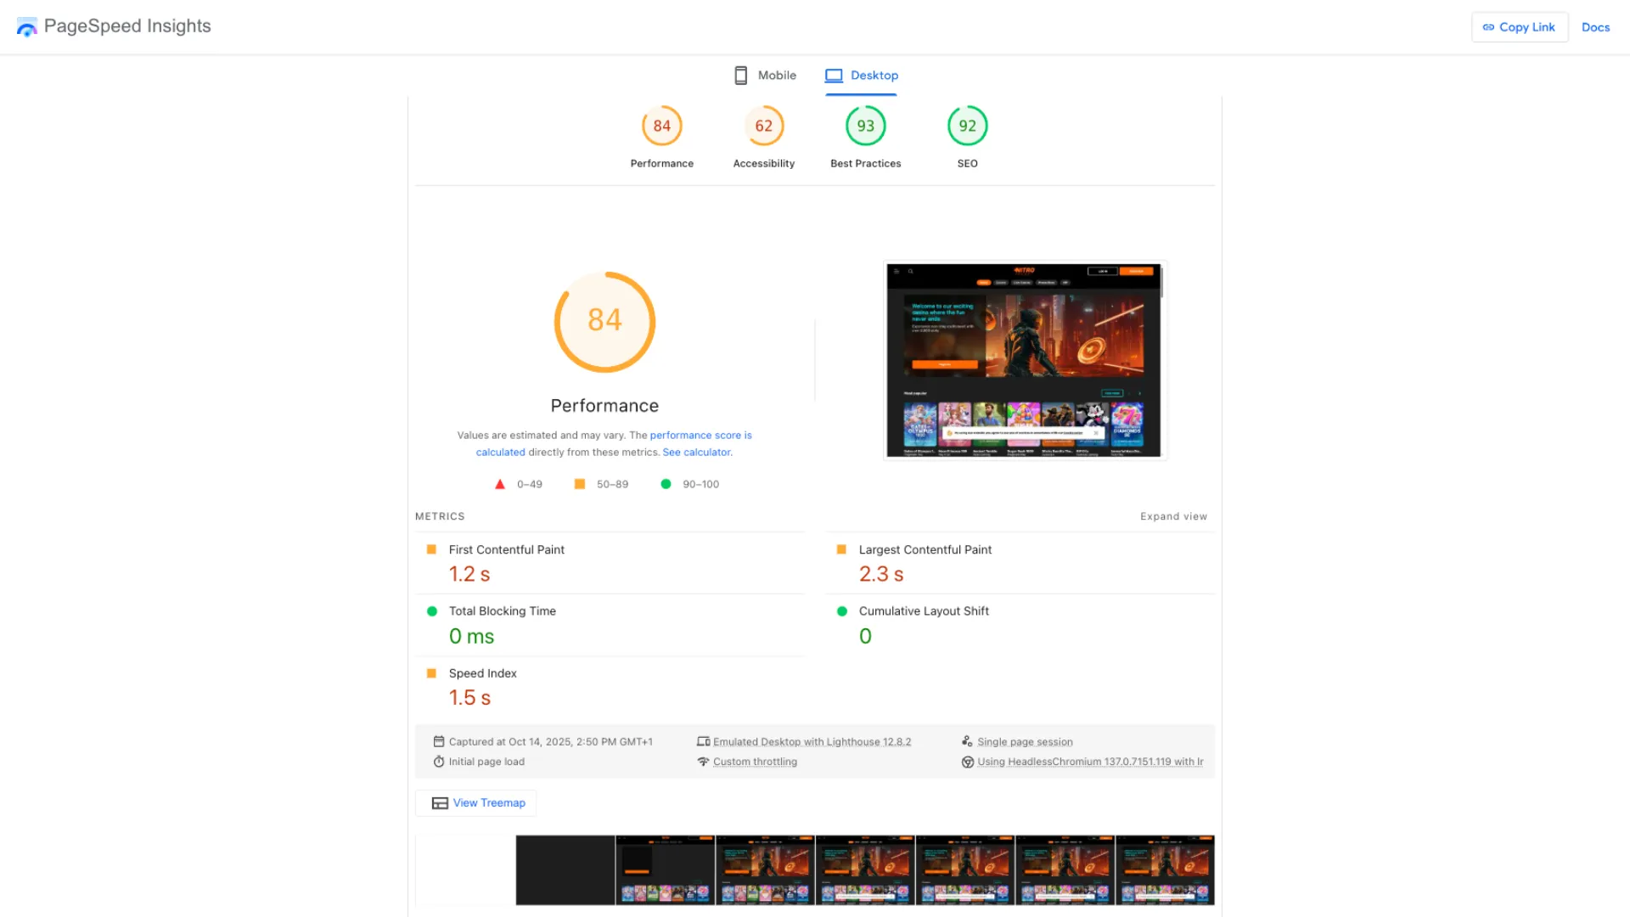Click the treemap icon inside View Treemap button
This screenshot has height=917, width=1630.
pos(440,802)
